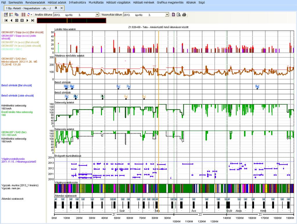The image size is (297, 224).
Task: Click Belső sínhibák [Bal sínszál] legend
Action: [17, 85]
